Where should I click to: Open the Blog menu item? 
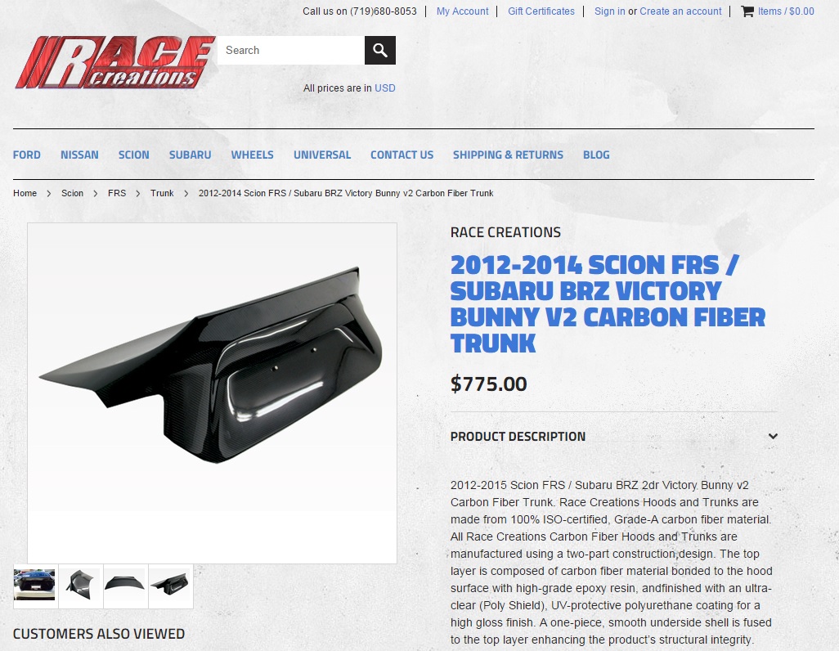(x=596, y=155)
